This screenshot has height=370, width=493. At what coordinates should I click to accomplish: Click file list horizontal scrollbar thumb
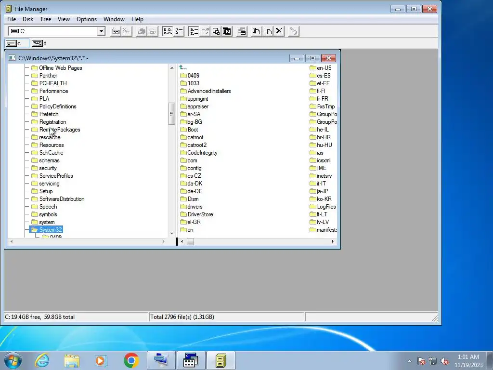pos(190,241)
